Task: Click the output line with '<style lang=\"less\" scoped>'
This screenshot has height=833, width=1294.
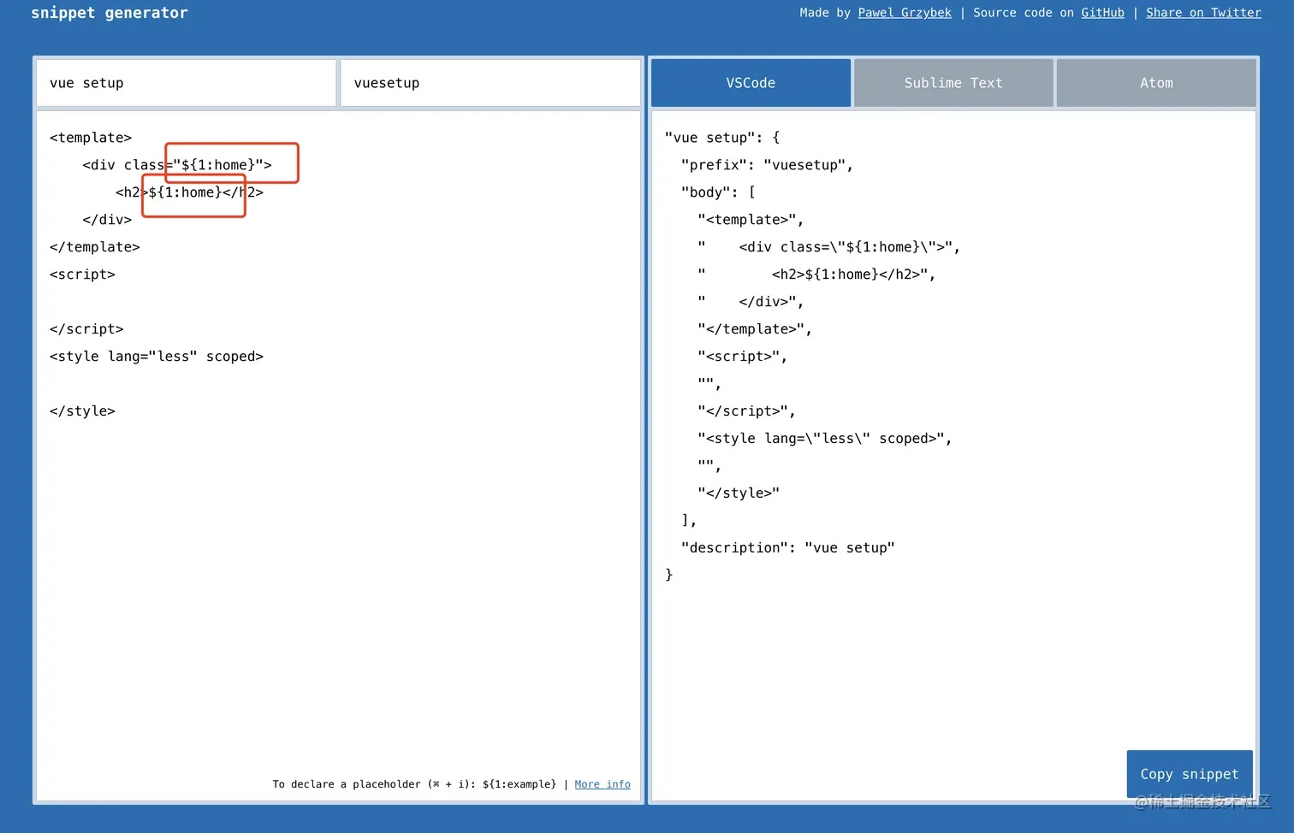Action: [825, 439]
